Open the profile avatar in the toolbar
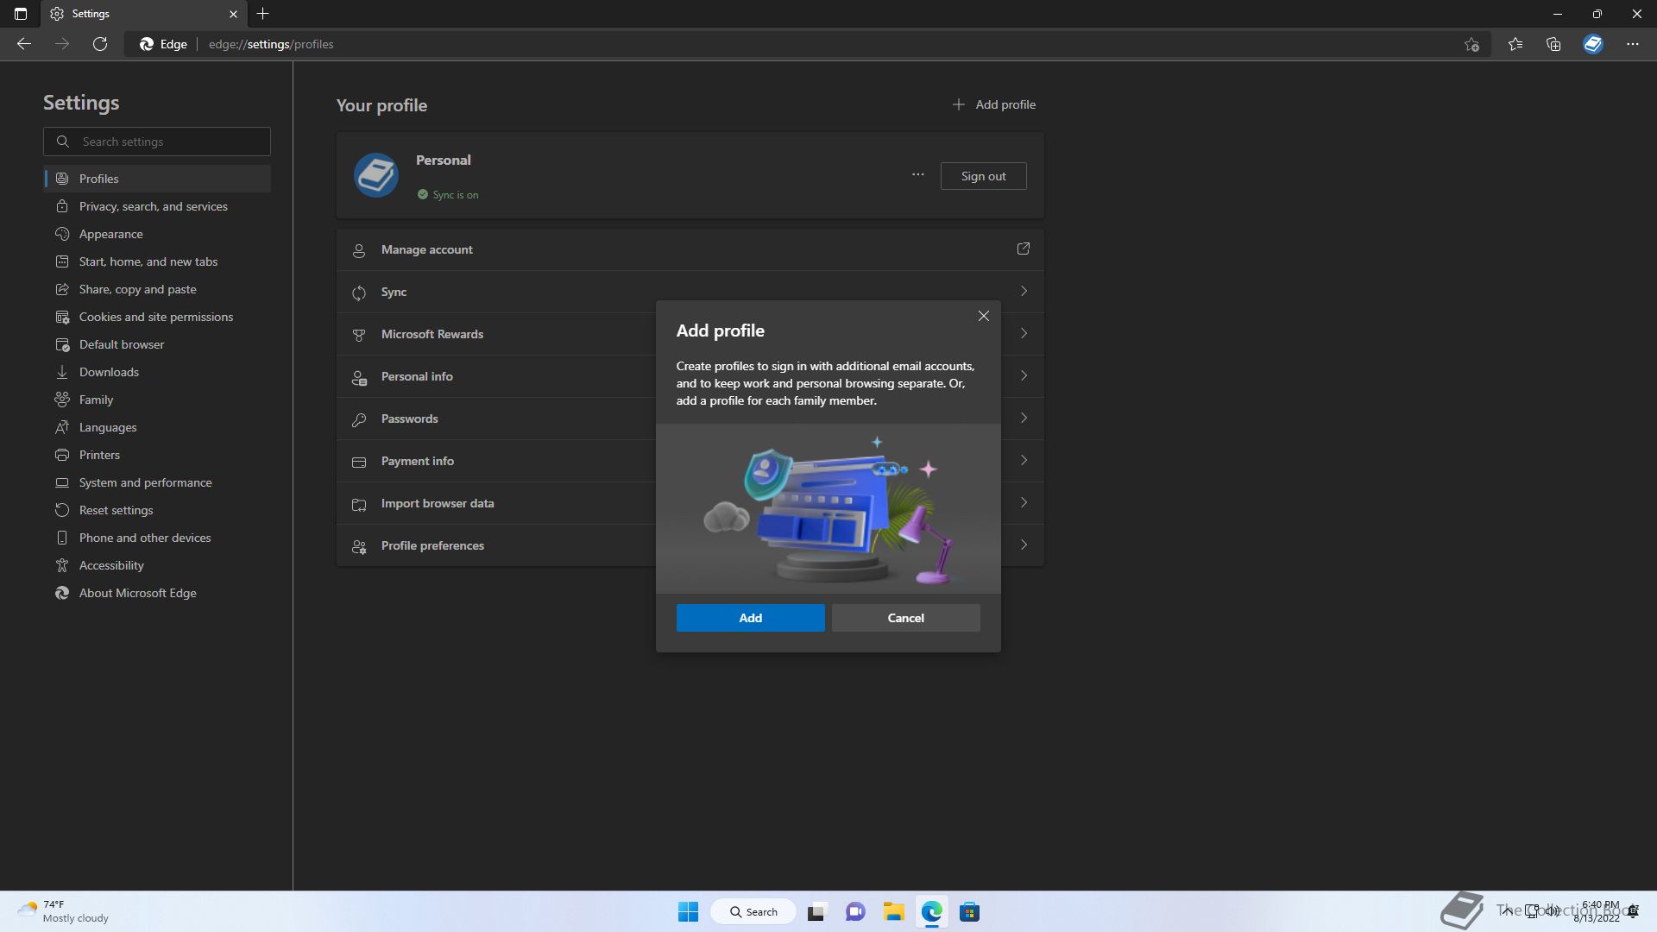This screenshot has height=932, width=1657. 1593,44
